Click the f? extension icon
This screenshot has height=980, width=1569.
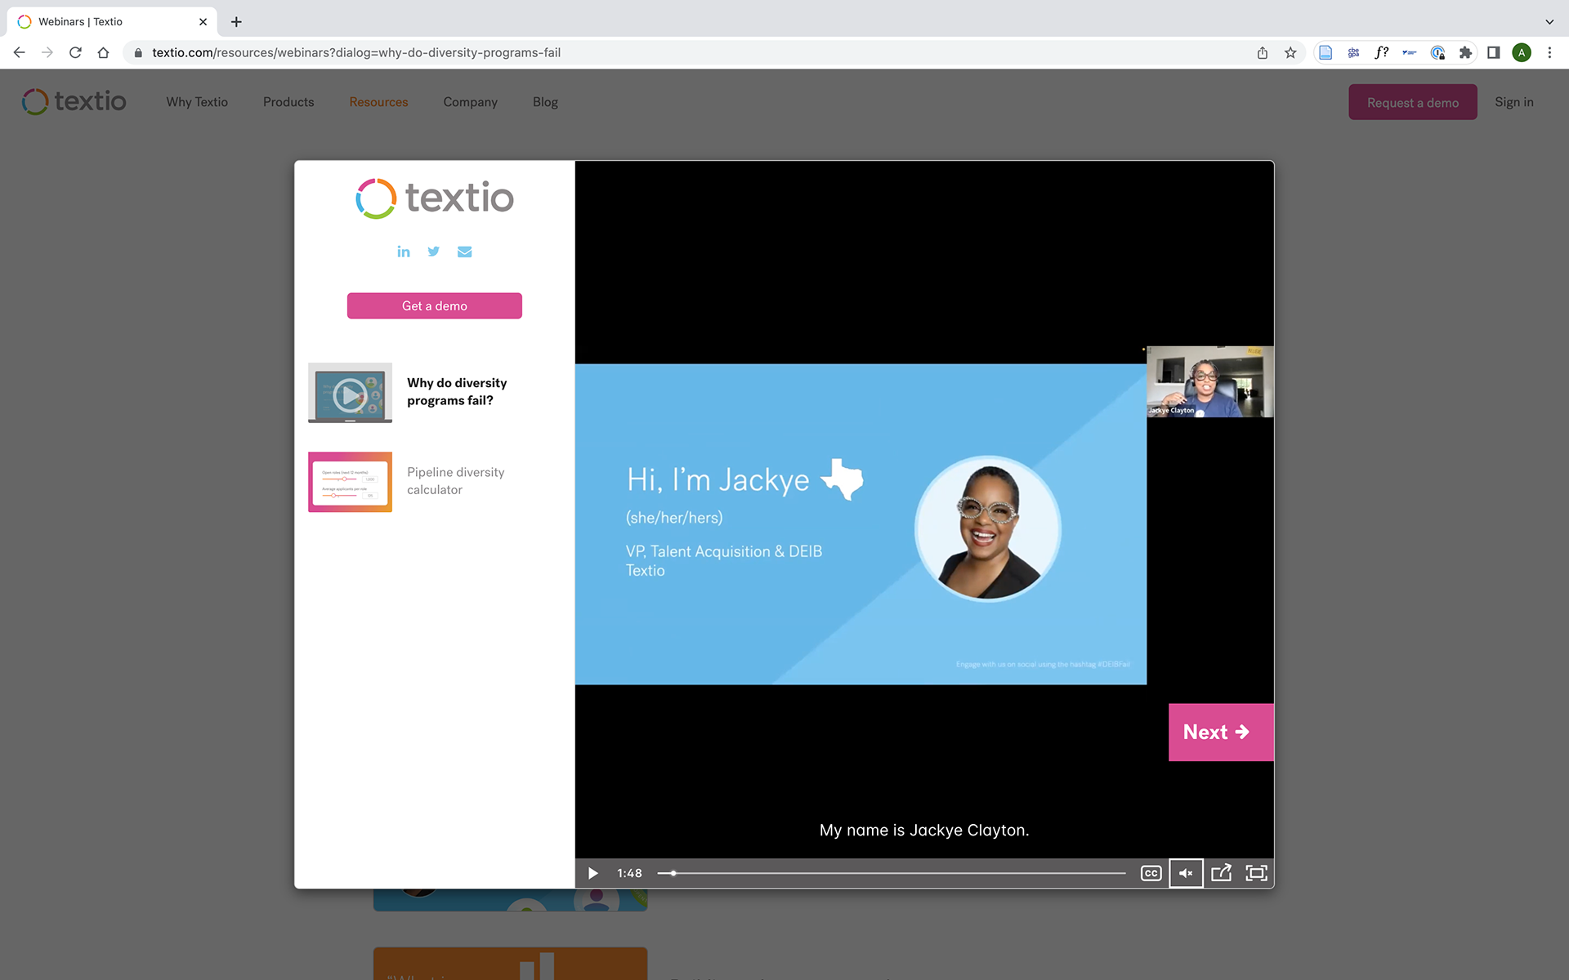(1381, 52)
